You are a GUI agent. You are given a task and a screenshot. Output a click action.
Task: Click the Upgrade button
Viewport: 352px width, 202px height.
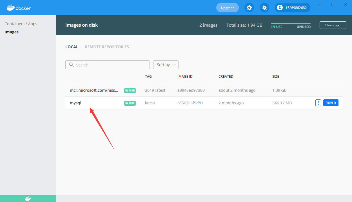(228, 8)
